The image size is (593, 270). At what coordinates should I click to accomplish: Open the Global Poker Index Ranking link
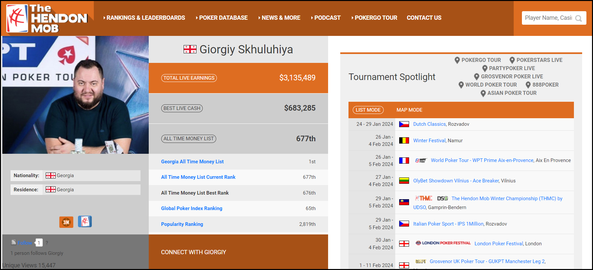192,208
